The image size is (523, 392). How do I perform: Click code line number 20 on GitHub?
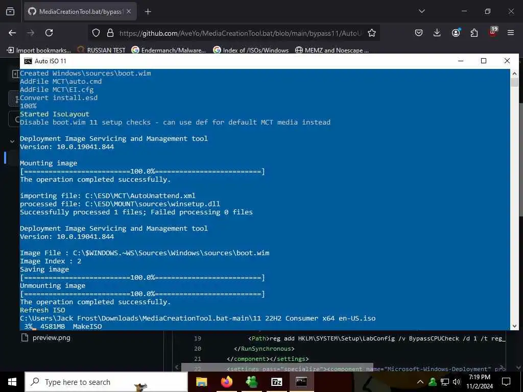[x=198, y=349]
